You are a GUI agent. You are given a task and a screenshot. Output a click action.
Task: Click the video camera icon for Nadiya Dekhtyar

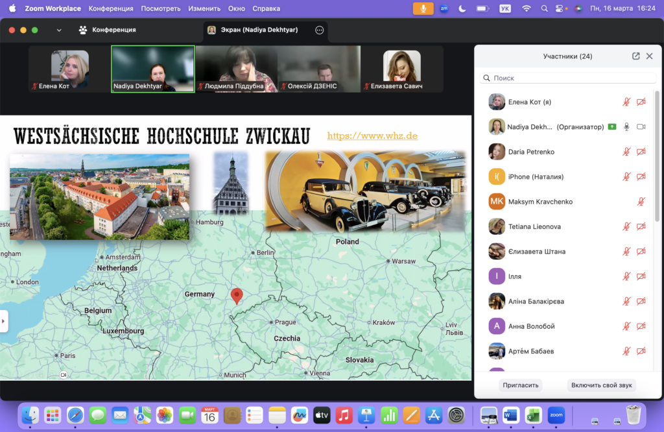[641, 126]
